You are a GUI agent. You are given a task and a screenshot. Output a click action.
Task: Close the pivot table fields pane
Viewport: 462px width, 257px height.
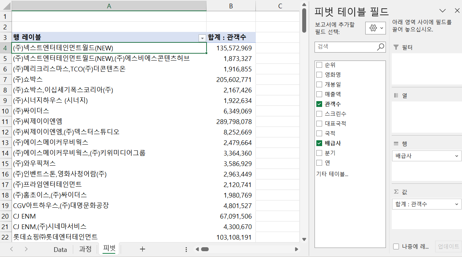pyautogui.click(x=457, y=11)
